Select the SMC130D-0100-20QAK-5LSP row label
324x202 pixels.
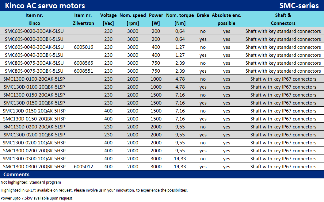34,79
